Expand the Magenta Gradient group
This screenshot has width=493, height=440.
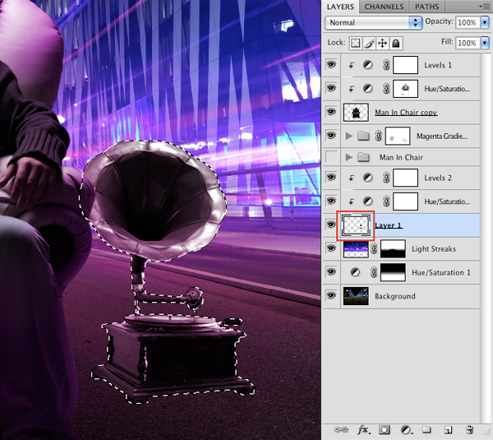[348, 136]
